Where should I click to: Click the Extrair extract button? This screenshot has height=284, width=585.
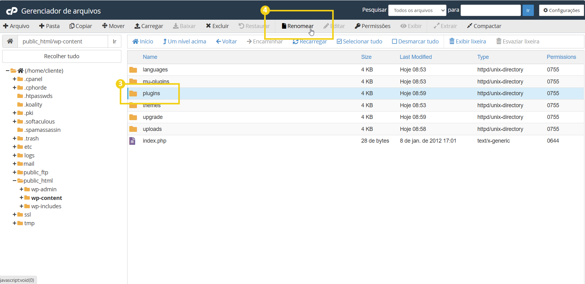(445, 26)
